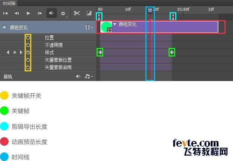Enable keyframe stopwatch for 矢量蒙版启用
Viewport: 233px width, 161px height.
[28, 67]
